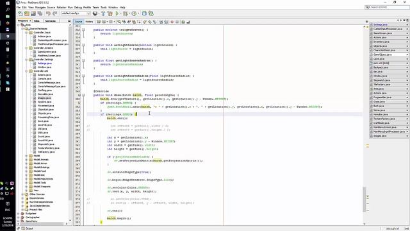
Task: Click the taskbar search magnifier icon
Action: 8,10
